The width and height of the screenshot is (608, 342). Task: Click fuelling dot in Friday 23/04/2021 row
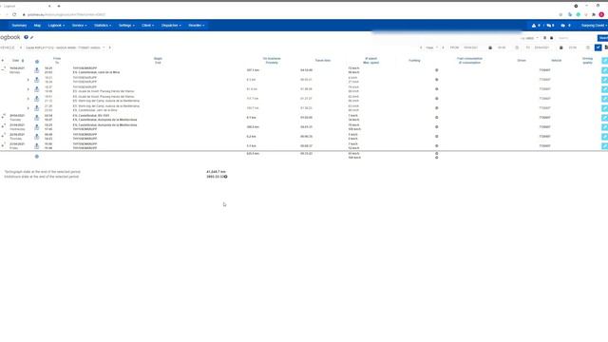coord(437,146)
